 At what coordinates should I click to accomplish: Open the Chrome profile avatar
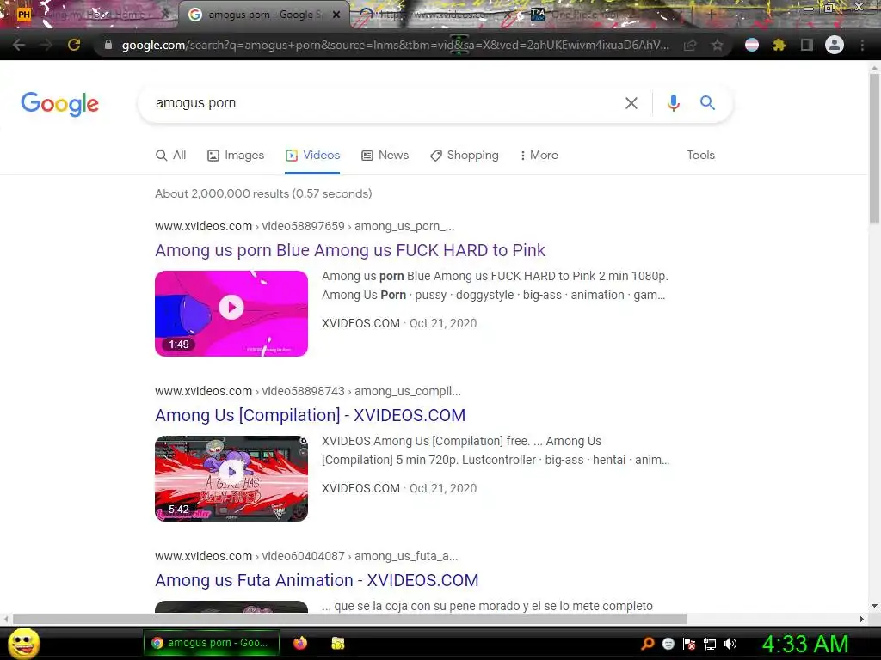835,45
